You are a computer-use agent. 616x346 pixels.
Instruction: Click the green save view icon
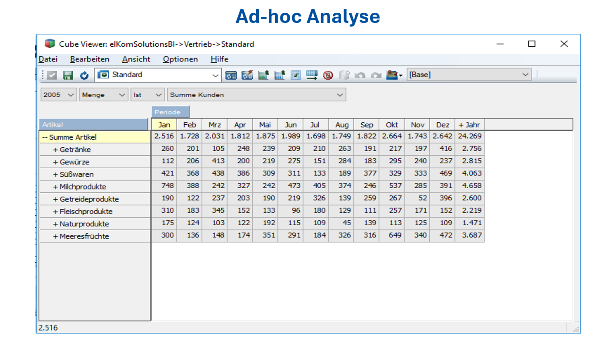(68, 75)
